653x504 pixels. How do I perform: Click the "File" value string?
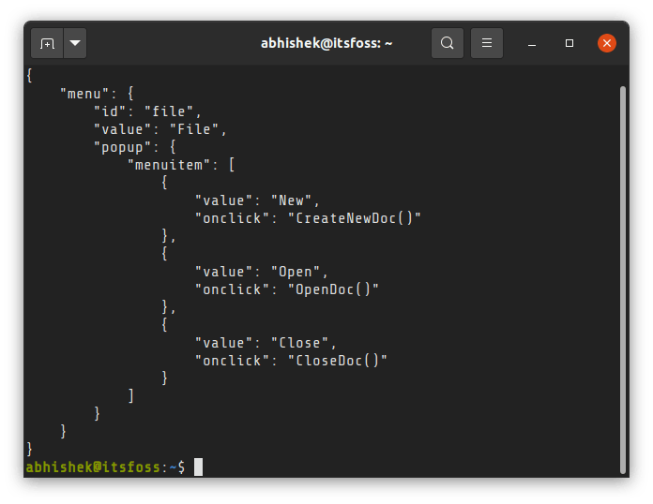point(194,129)
